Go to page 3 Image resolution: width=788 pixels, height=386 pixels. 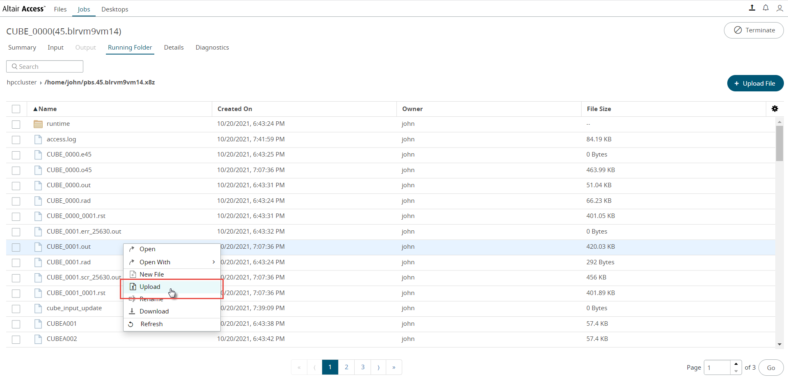coord(363,367)
